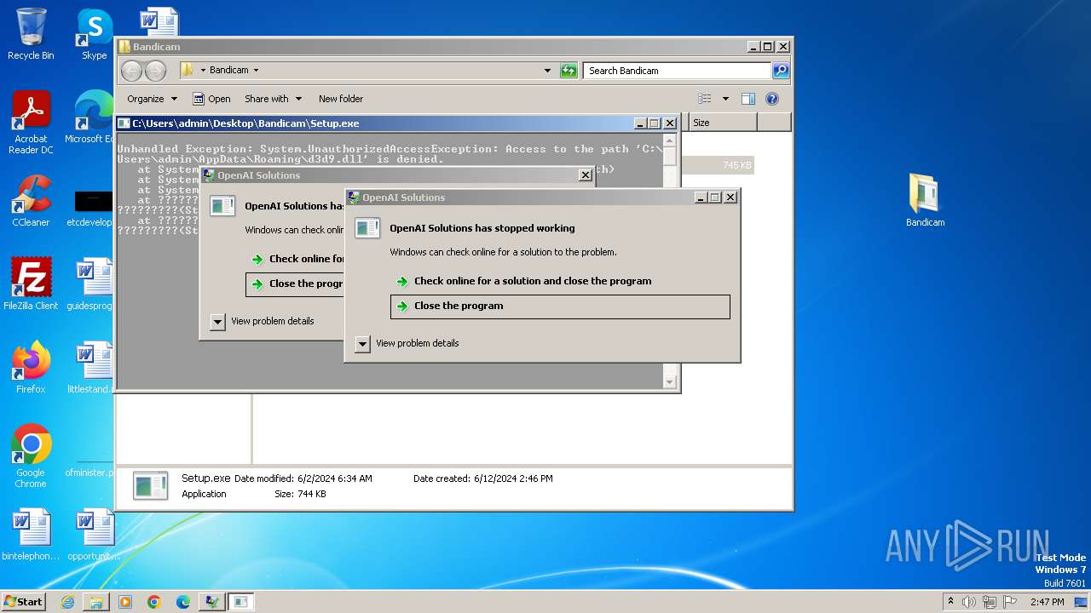Click the green refresh button in address bar
Screen dimensions: 1091x613
(x=569, y=71)
